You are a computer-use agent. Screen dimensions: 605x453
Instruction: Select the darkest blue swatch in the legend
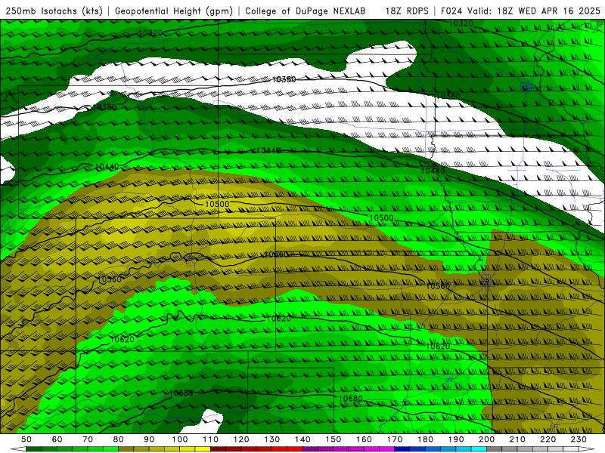402,448
